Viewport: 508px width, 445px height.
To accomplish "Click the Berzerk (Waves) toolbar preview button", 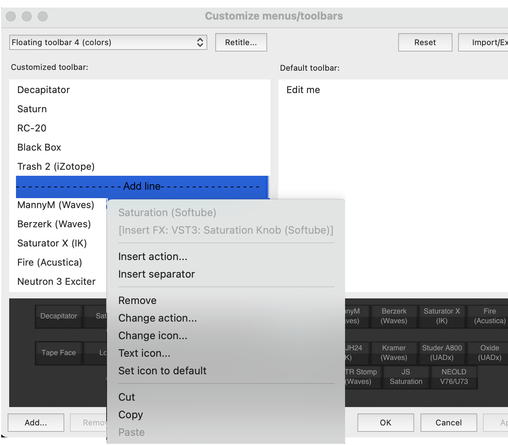I will click(x=394, y=316).
